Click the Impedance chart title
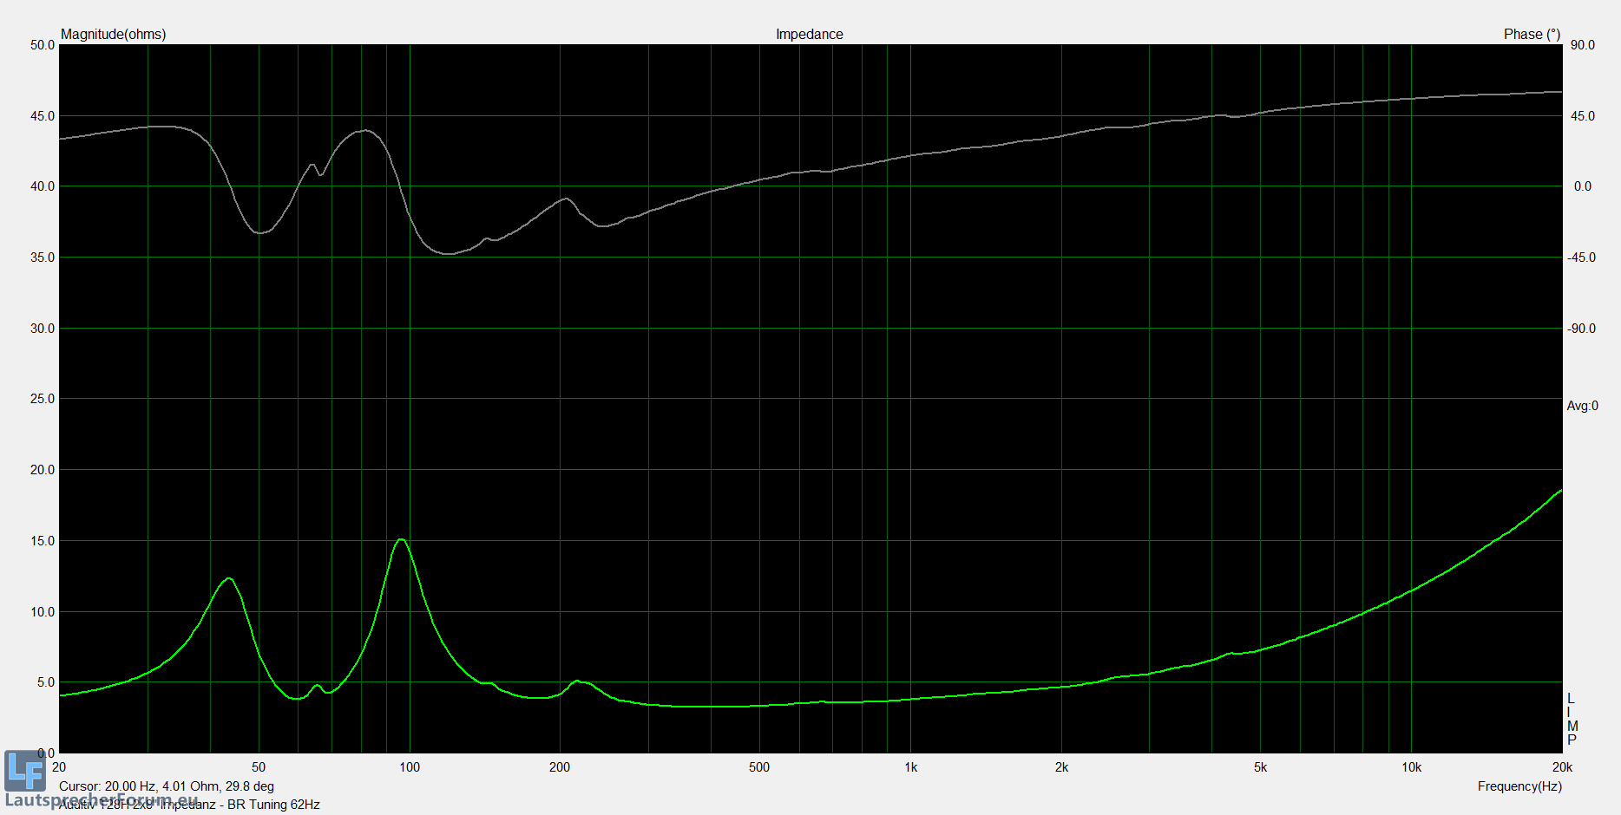The width and height of the screenshot is (1621, 815). [x=809, y=34]
